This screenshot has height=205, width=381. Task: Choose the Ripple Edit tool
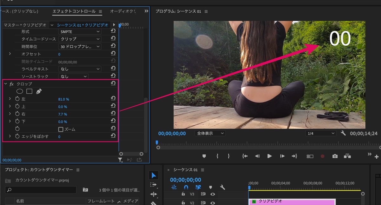click(x=154, y=194)
